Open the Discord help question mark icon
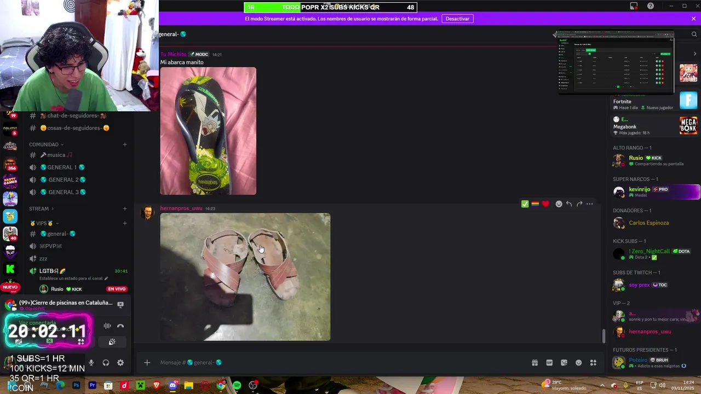 (651, 6)
